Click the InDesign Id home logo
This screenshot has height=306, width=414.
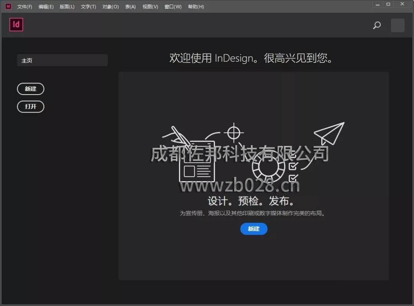coord(16,25)
